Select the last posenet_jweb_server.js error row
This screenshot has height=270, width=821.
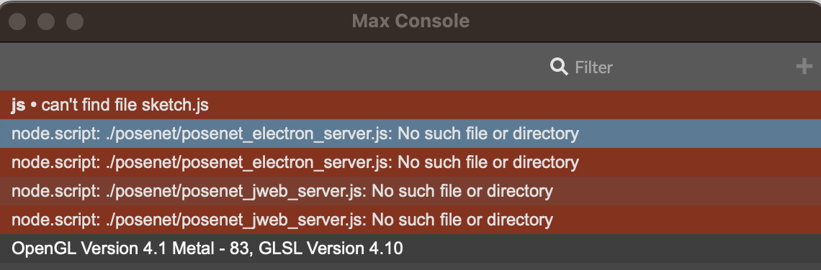[410, 220]
